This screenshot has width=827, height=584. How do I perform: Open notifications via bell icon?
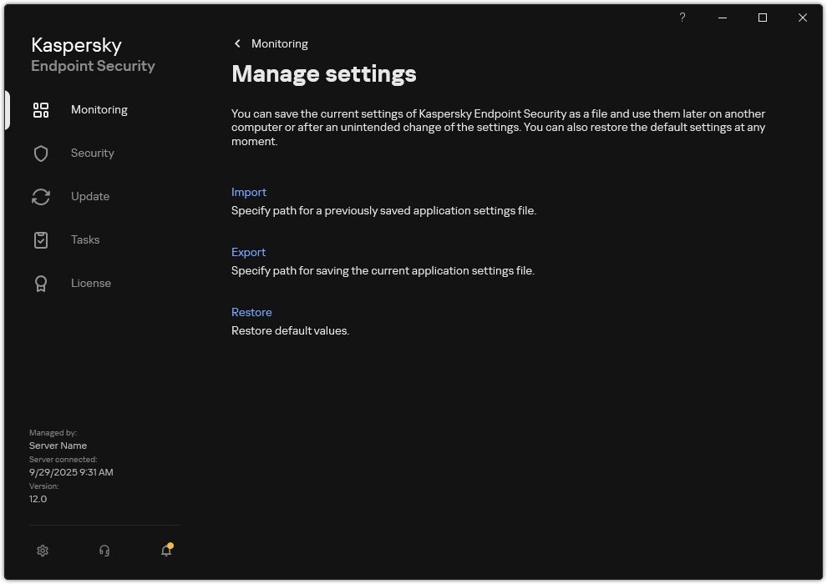click(165, 551)
